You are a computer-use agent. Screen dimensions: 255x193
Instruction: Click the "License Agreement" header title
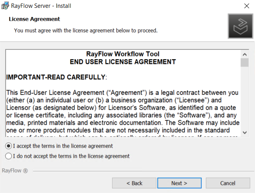tap(34, 19)
